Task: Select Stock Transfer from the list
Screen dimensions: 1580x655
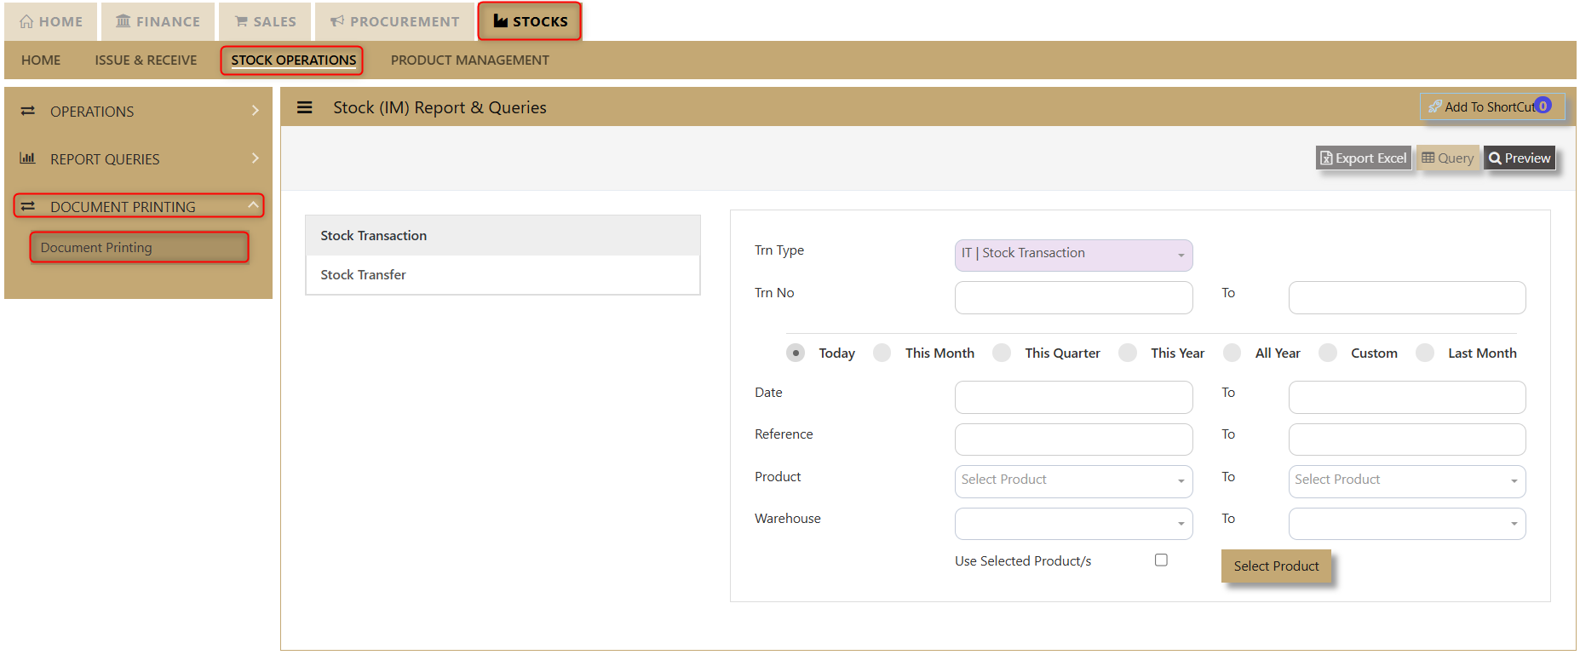Action: (364, 275)
